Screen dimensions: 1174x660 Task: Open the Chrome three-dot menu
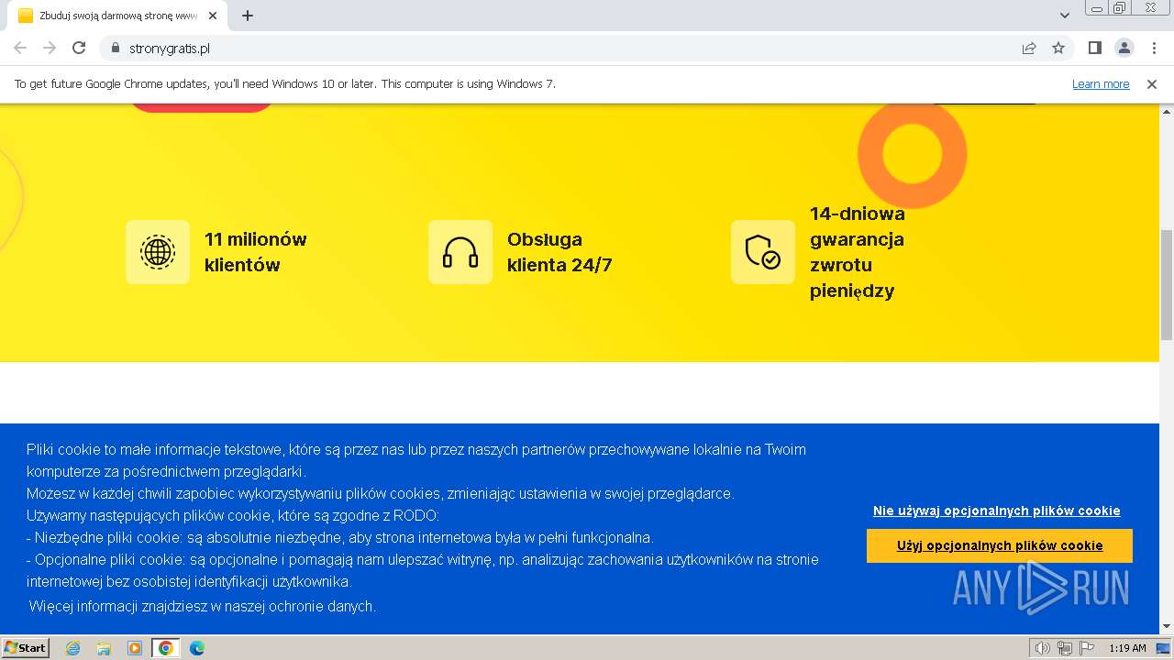click(1153, 48)
